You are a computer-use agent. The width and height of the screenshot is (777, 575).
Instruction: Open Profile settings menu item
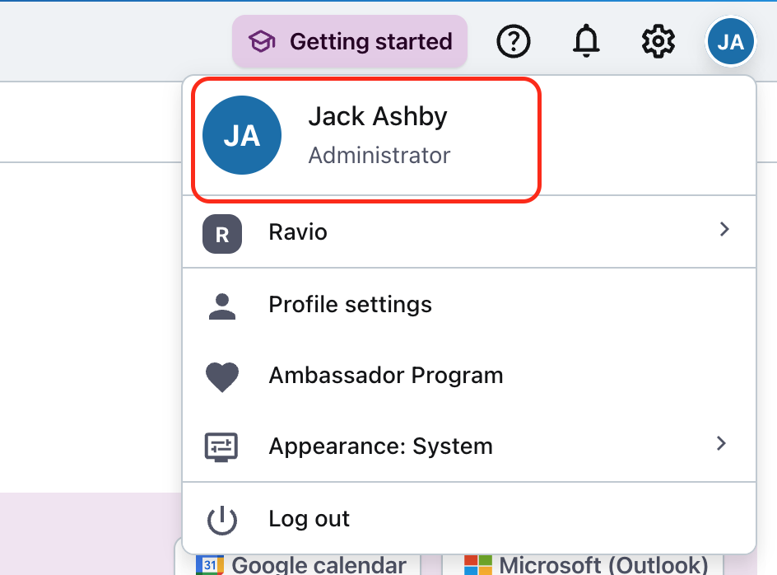click(x=469, y=305)
